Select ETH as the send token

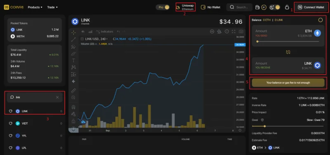pyautogui.click(x=313, y=33)
